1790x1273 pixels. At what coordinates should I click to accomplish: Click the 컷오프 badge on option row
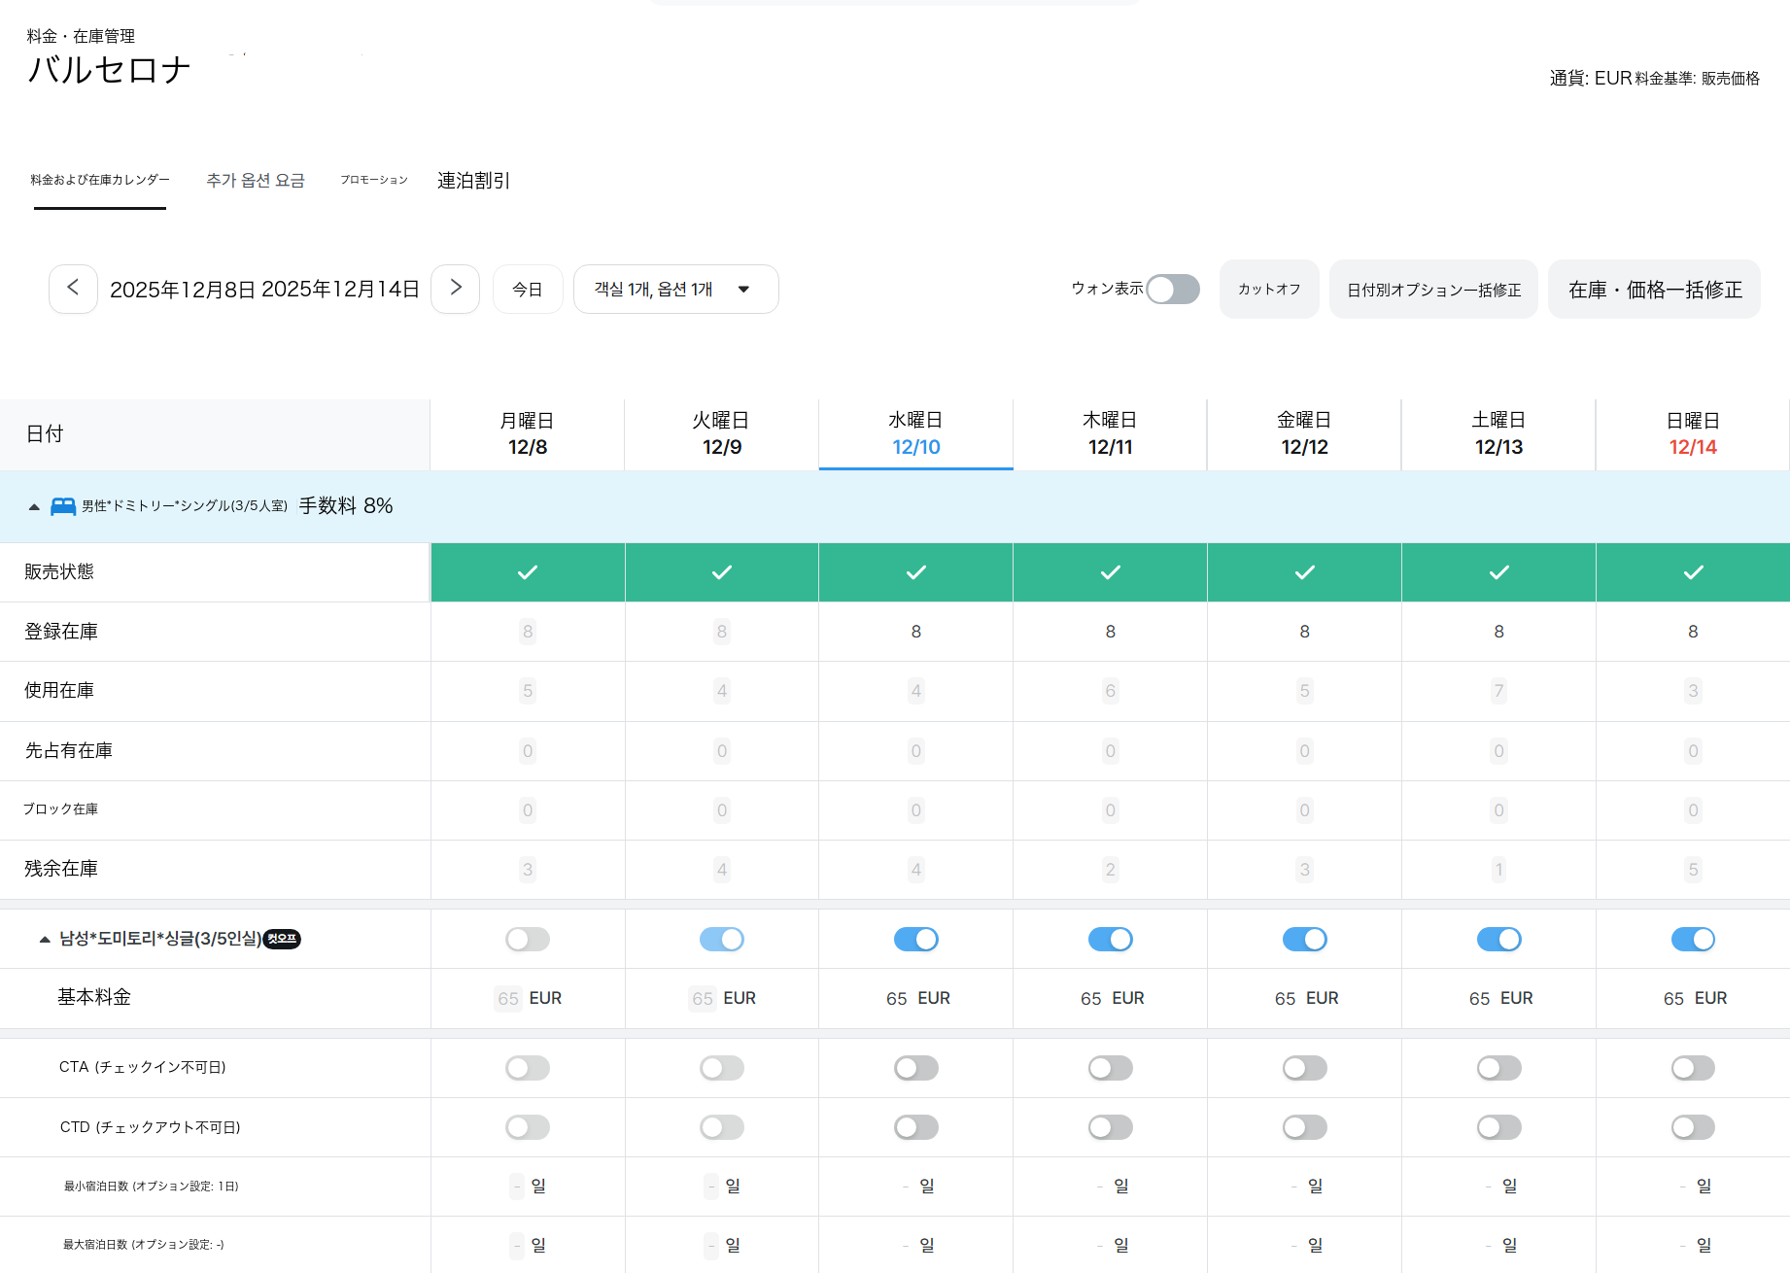pyautogui.click(x=282, y=939)
